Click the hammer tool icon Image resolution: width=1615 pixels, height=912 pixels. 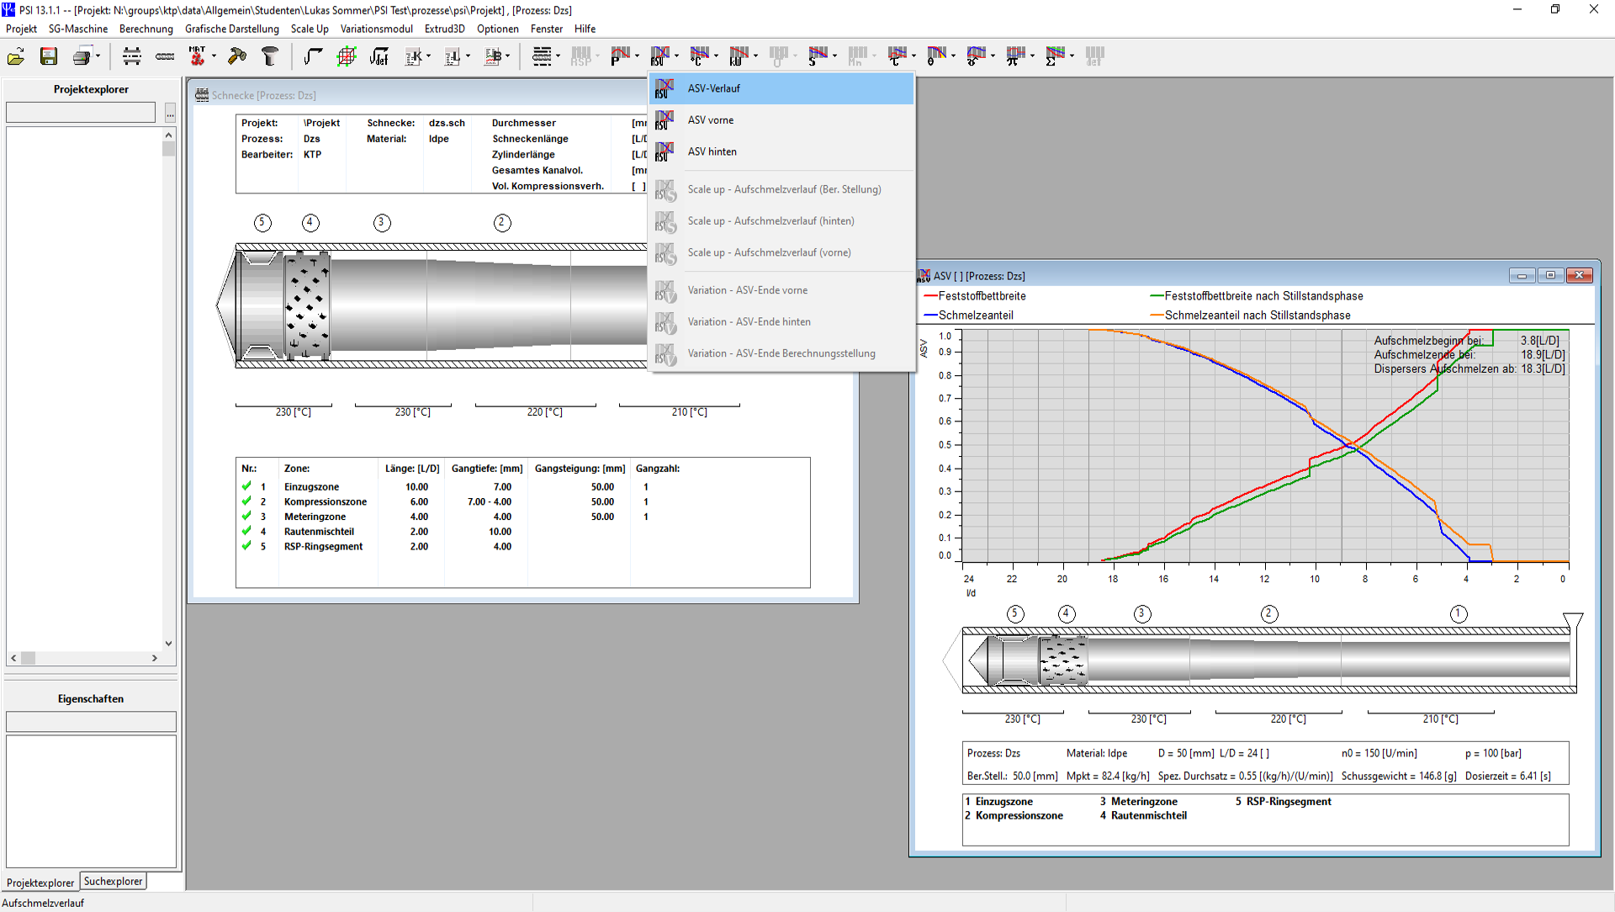coord(237,56)
